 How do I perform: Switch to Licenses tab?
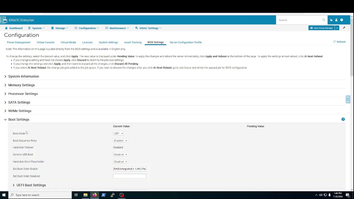tap(87, 42)
